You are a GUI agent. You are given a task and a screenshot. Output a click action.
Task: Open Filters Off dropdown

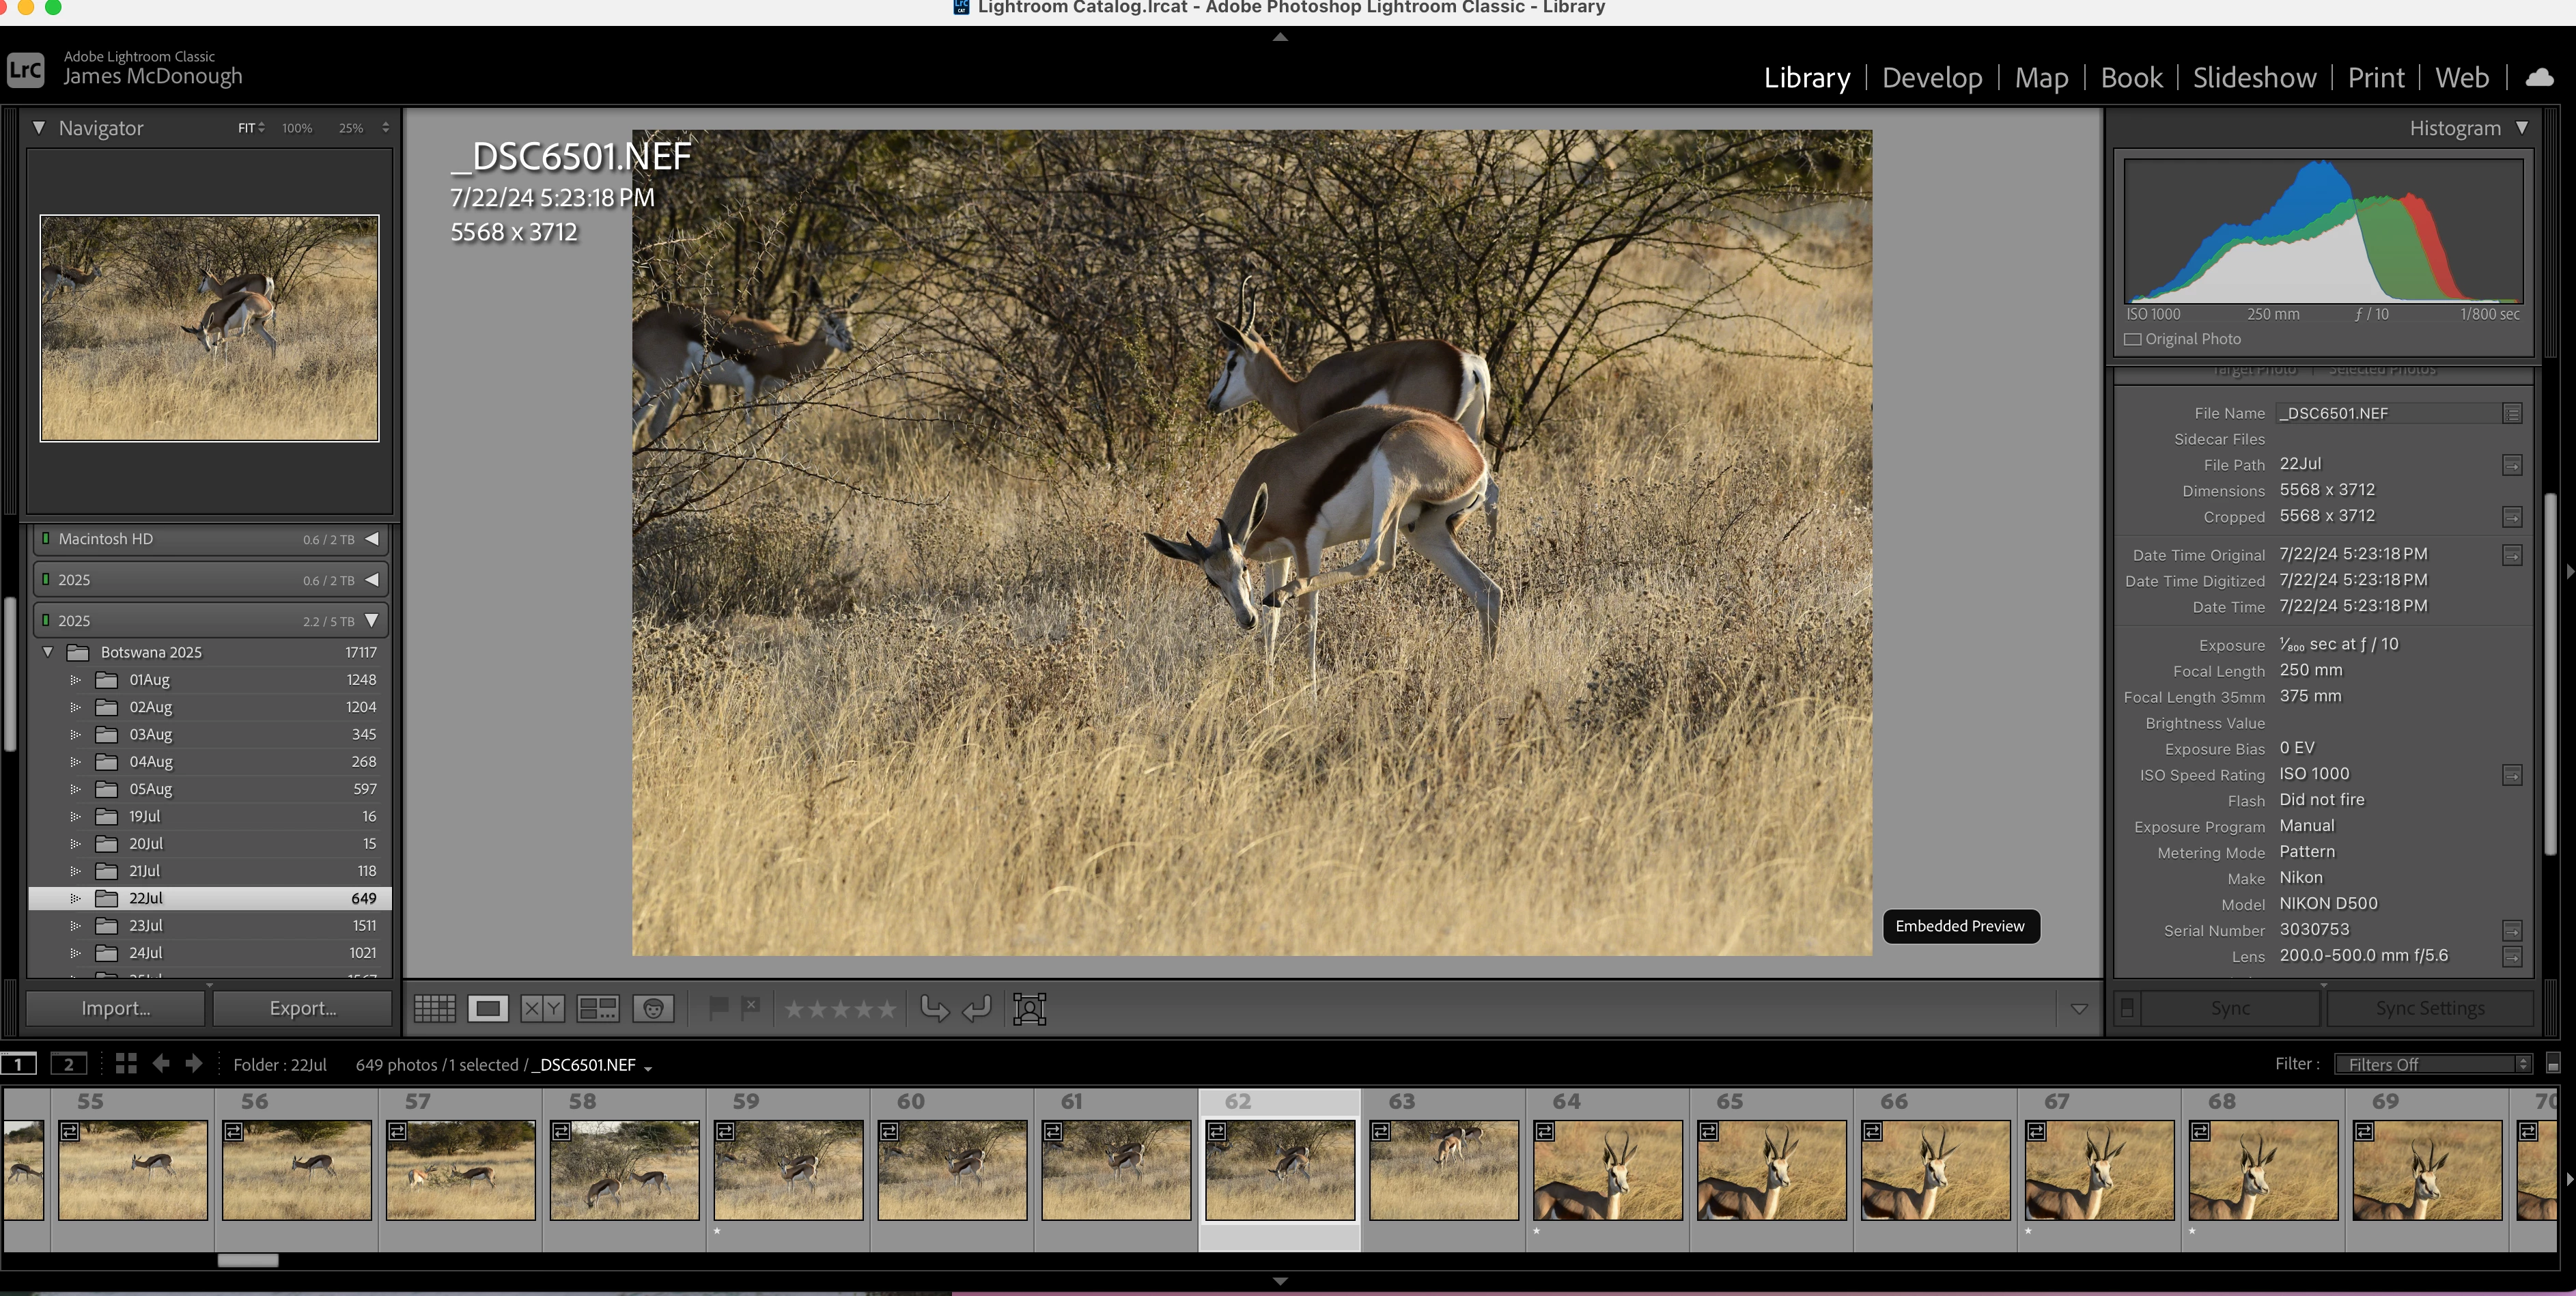[2431, 1064]
